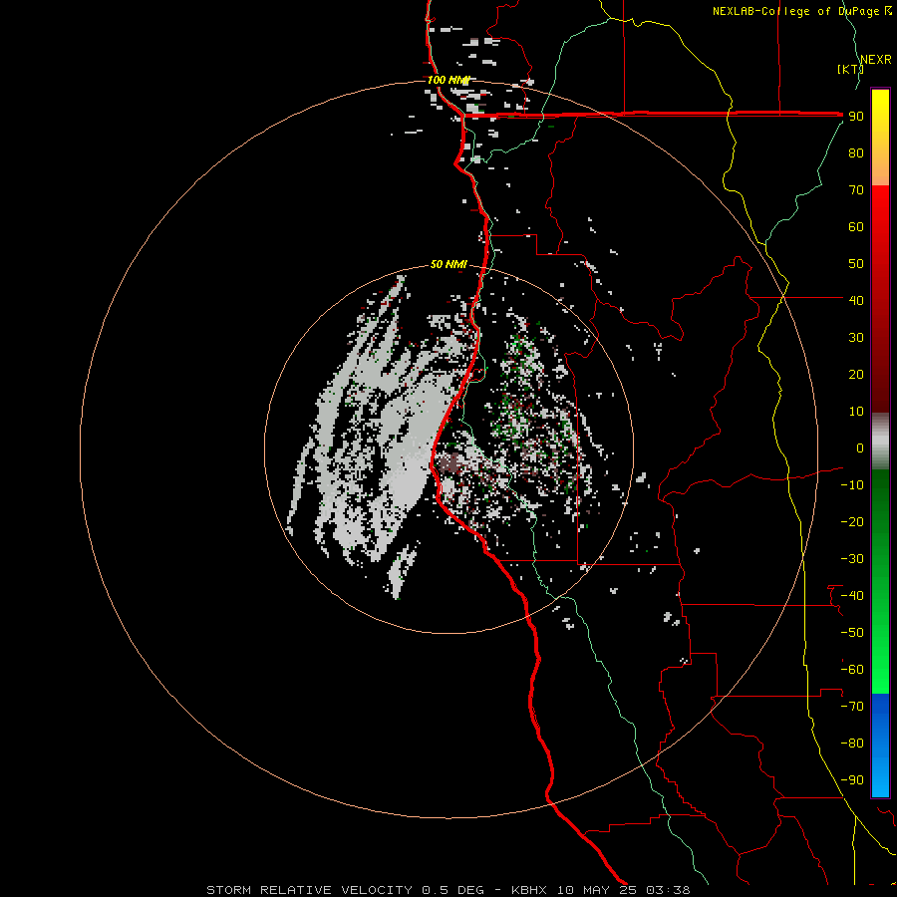Click the -70 scale label
Image resolution: width=897 pixels, height=897 pixels.
(x=852, y=707)
